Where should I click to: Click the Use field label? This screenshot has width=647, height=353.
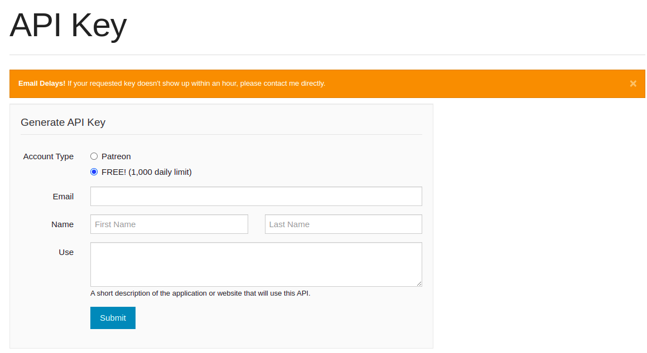[x=66, y=252]
